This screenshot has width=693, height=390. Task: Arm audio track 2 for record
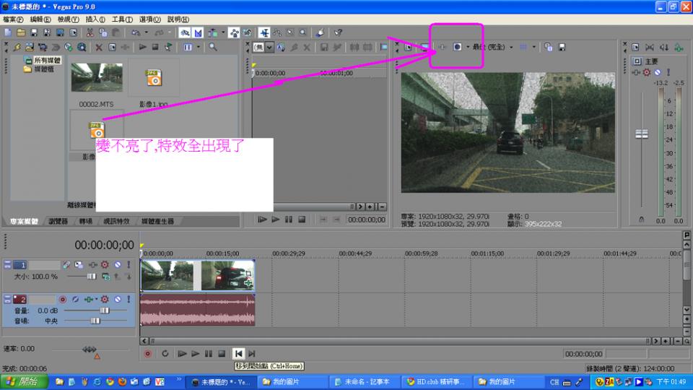[63, 299]
